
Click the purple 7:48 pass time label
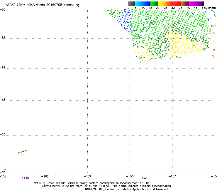click(144, 178)
